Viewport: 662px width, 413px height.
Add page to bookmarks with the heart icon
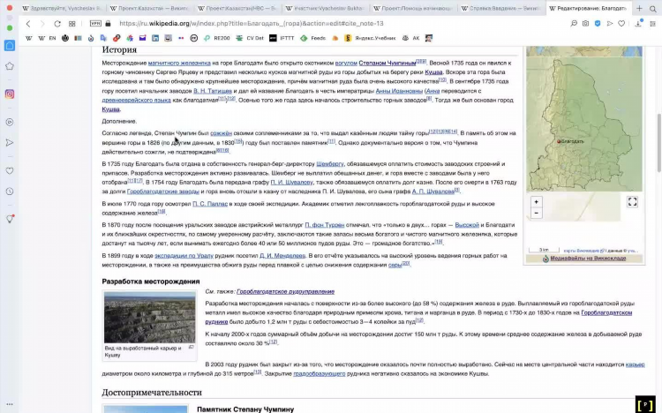(621, 24)
